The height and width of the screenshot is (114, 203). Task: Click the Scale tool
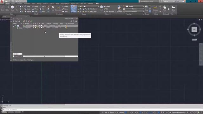35,11
